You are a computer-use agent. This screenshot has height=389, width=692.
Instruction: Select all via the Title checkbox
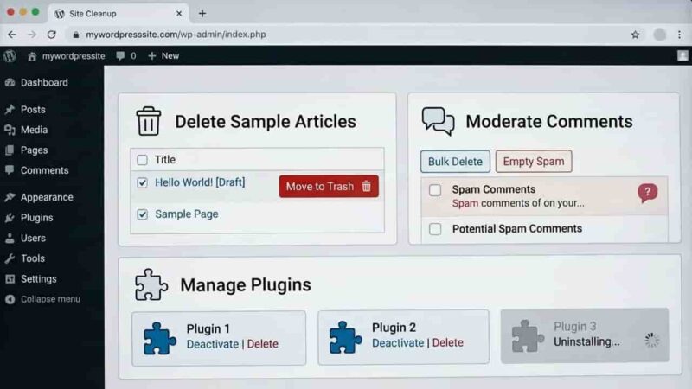click(142, 160)
